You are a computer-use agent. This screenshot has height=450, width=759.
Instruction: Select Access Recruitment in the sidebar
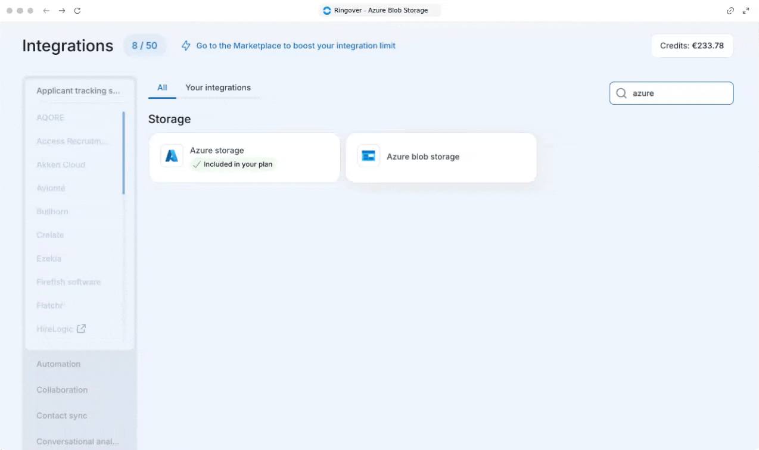pos(73,141)
